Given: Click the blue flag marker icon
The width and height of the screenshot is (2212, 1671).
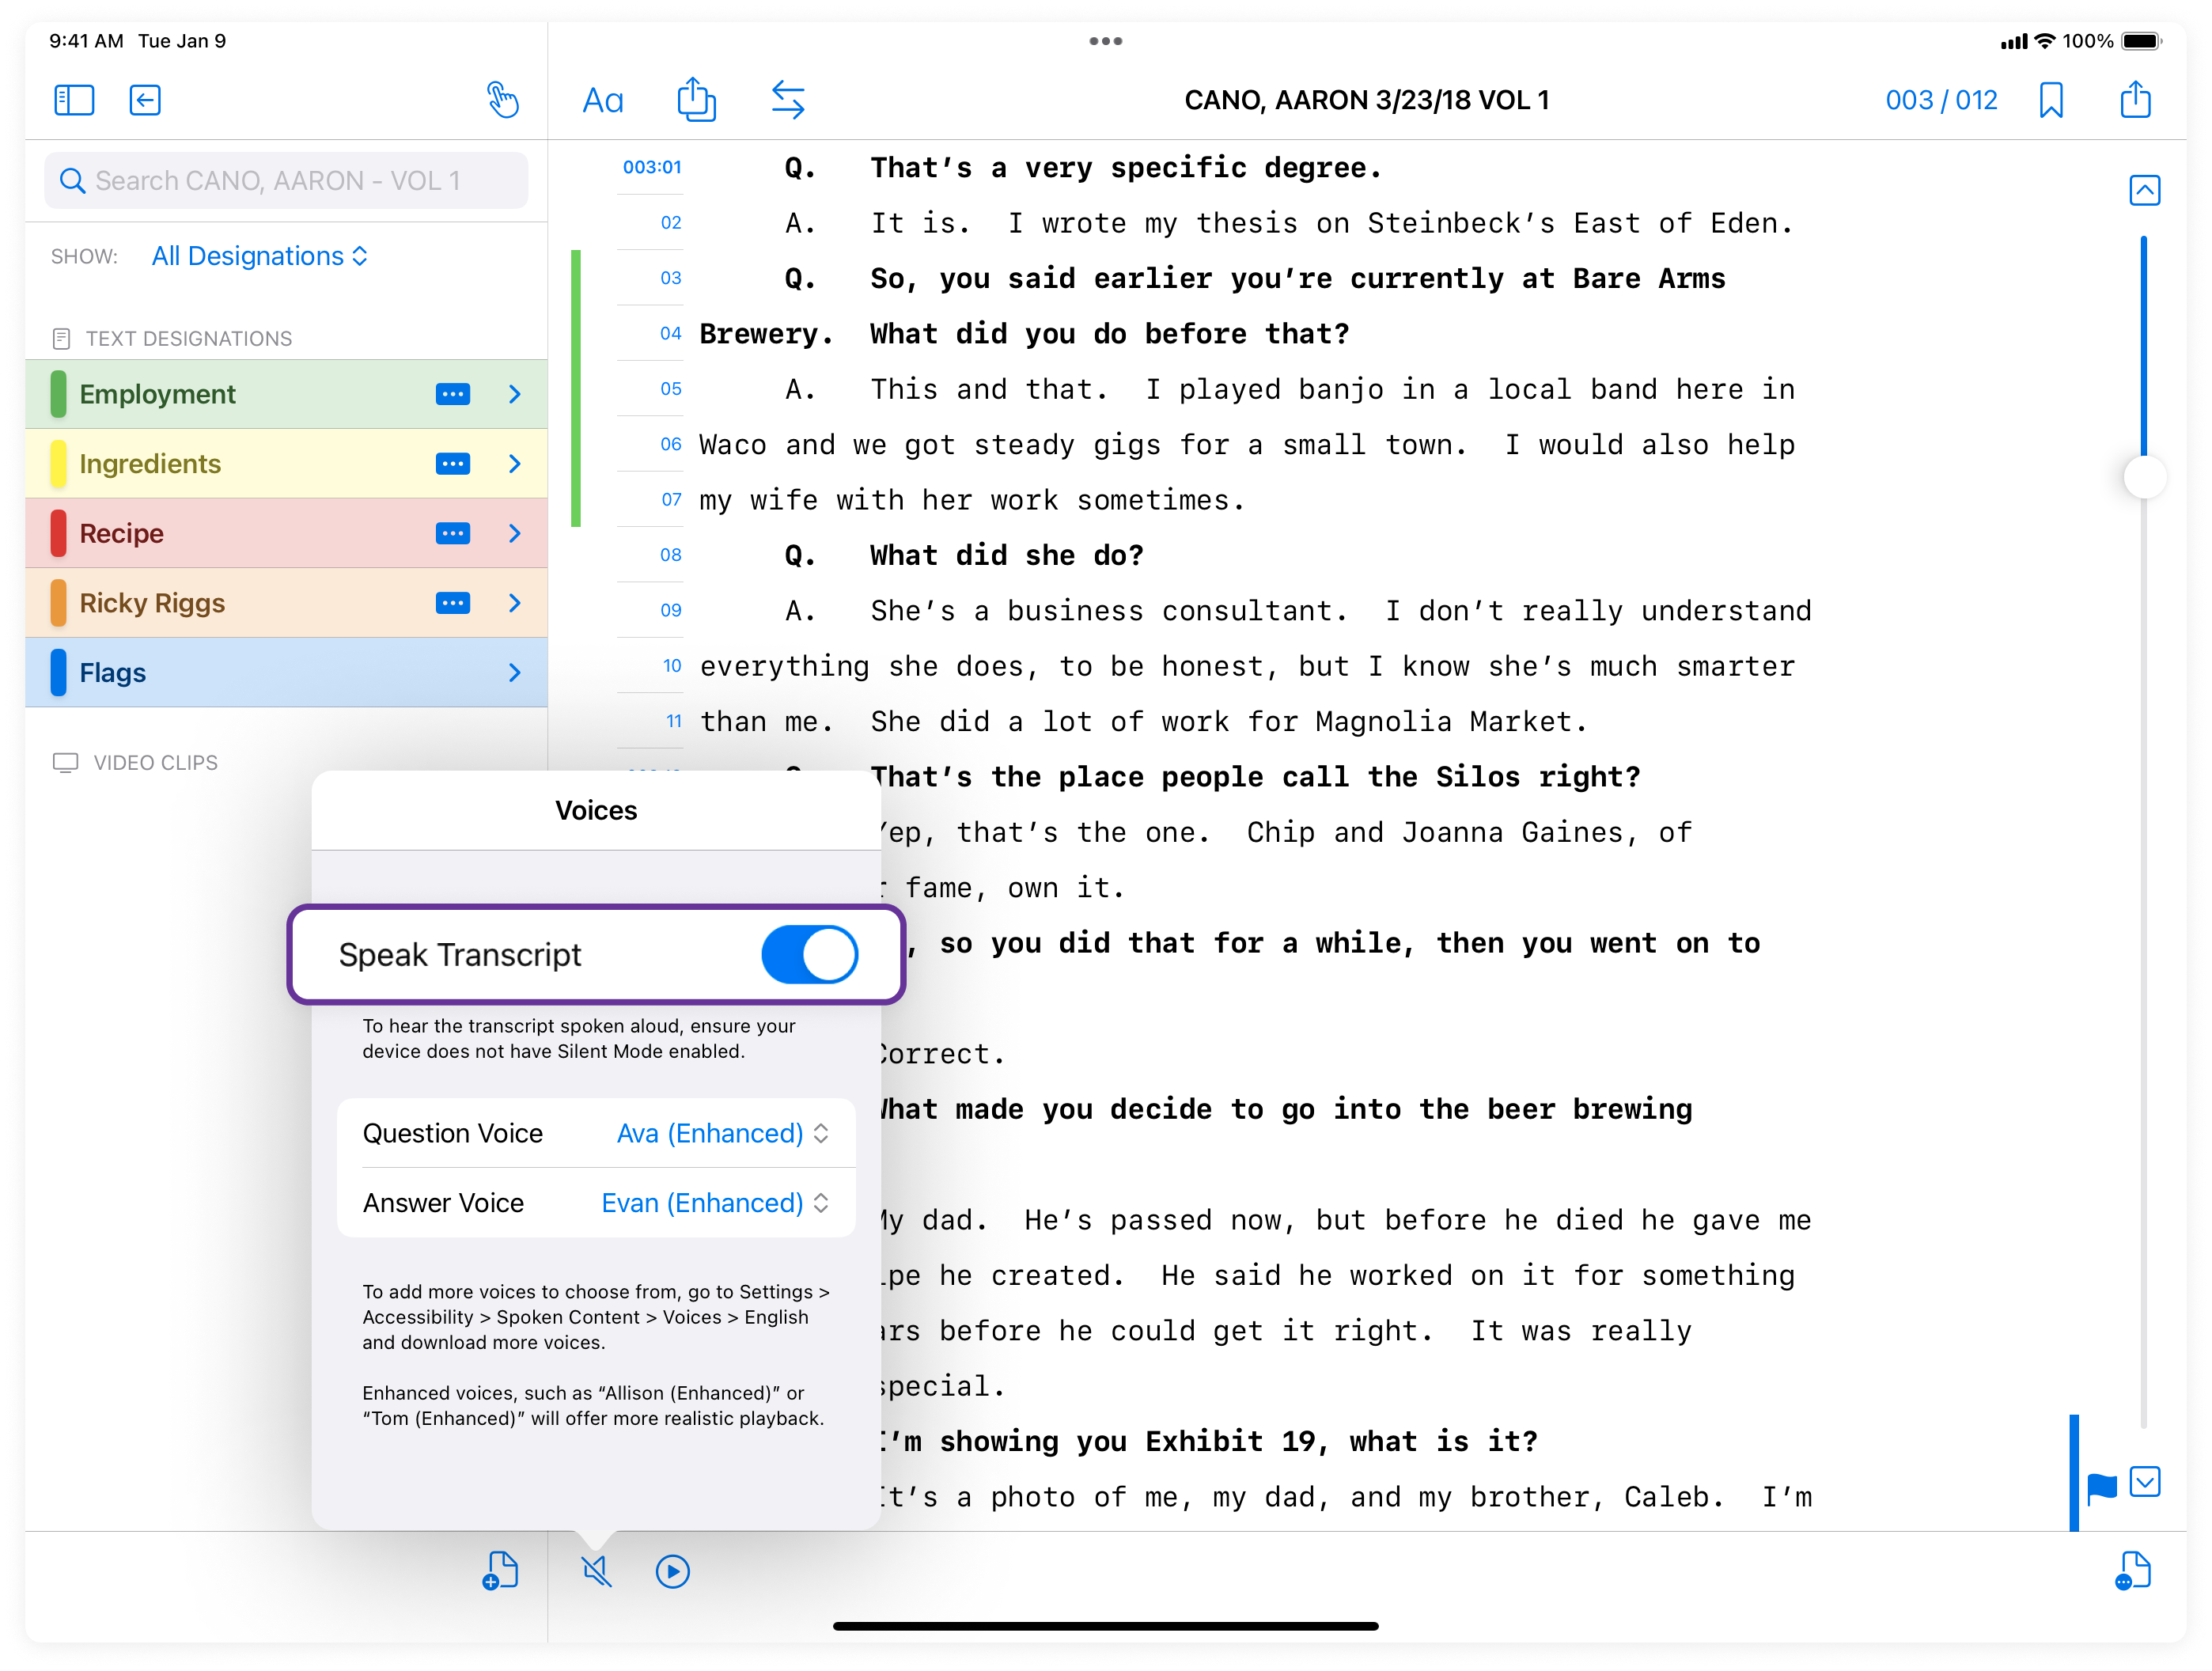Looking at the screenshot, I should click(2102, 1487).
